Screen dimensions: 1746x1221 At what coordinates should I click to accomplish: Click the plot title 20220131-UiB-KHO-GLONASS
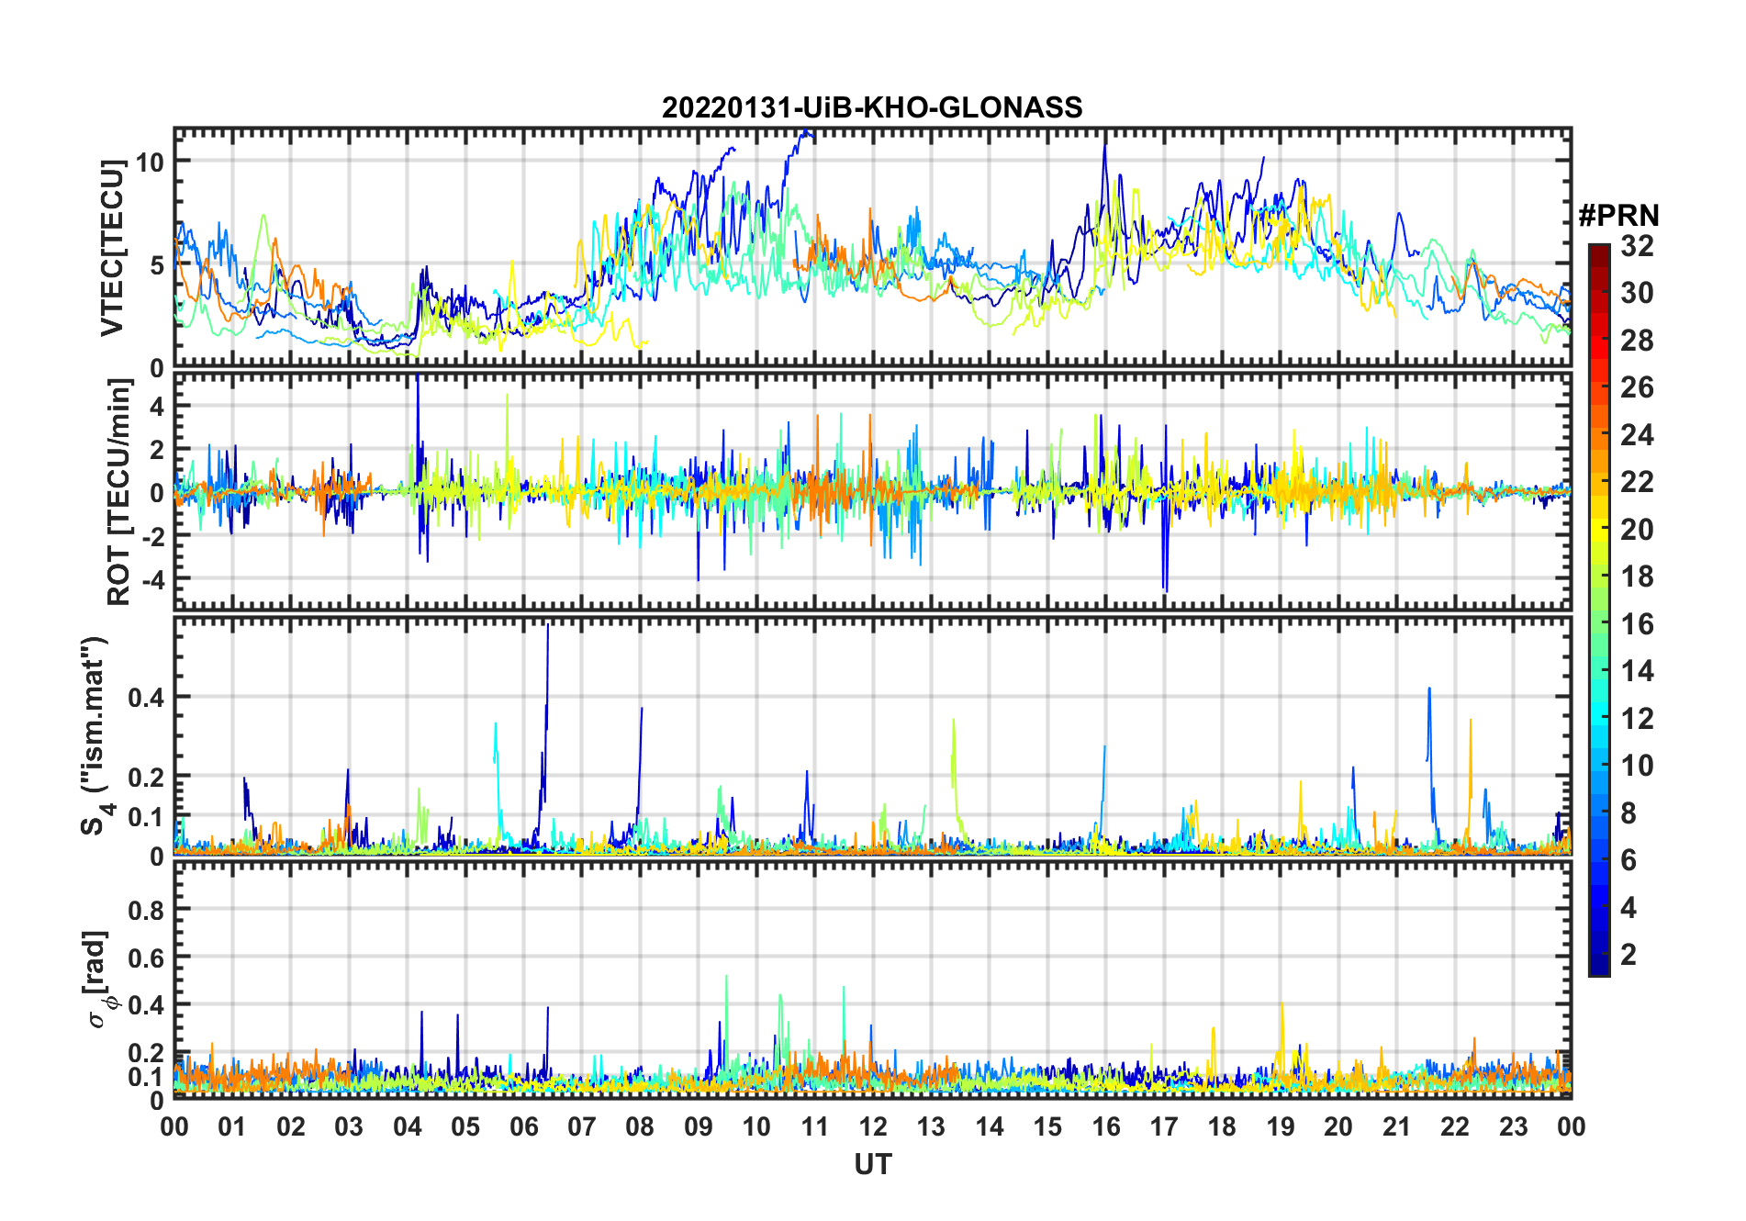tap(872, 107)
